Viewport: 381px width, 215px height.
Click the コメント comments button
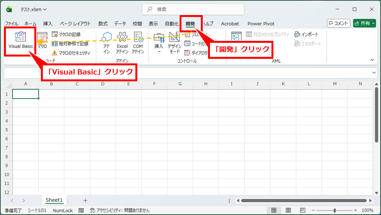[338, 23]
